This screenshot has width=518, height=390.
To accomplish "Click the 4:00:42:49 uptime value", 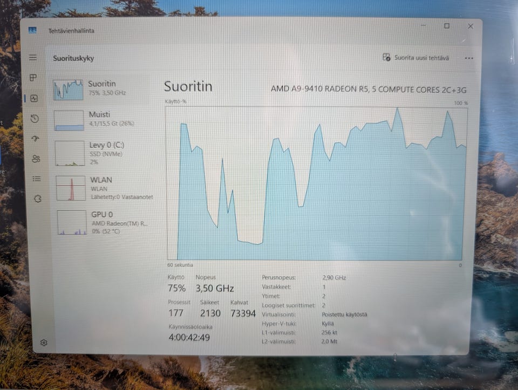I will pyautogui.click(x=189, y=338).
